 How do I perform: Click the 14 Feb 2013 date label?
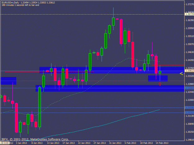tap(162, 143)
